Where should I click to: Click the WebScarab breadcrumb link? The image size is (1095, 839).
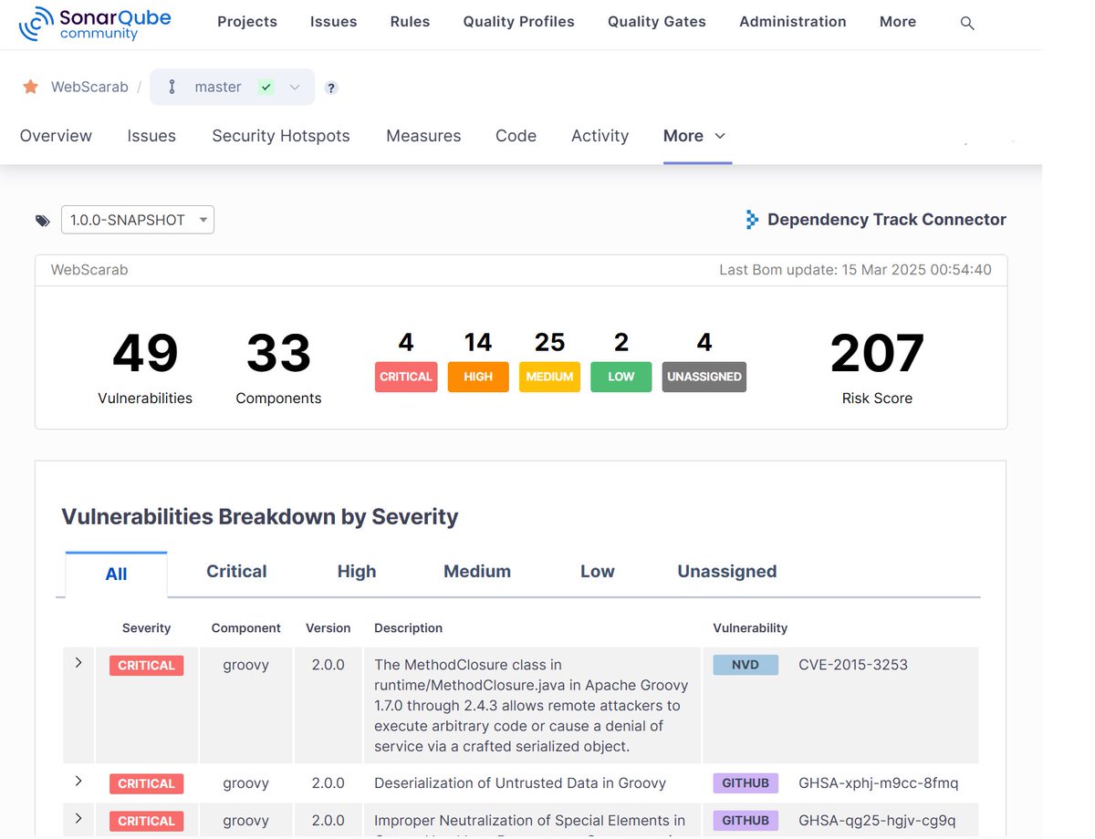tap(89, 87)
